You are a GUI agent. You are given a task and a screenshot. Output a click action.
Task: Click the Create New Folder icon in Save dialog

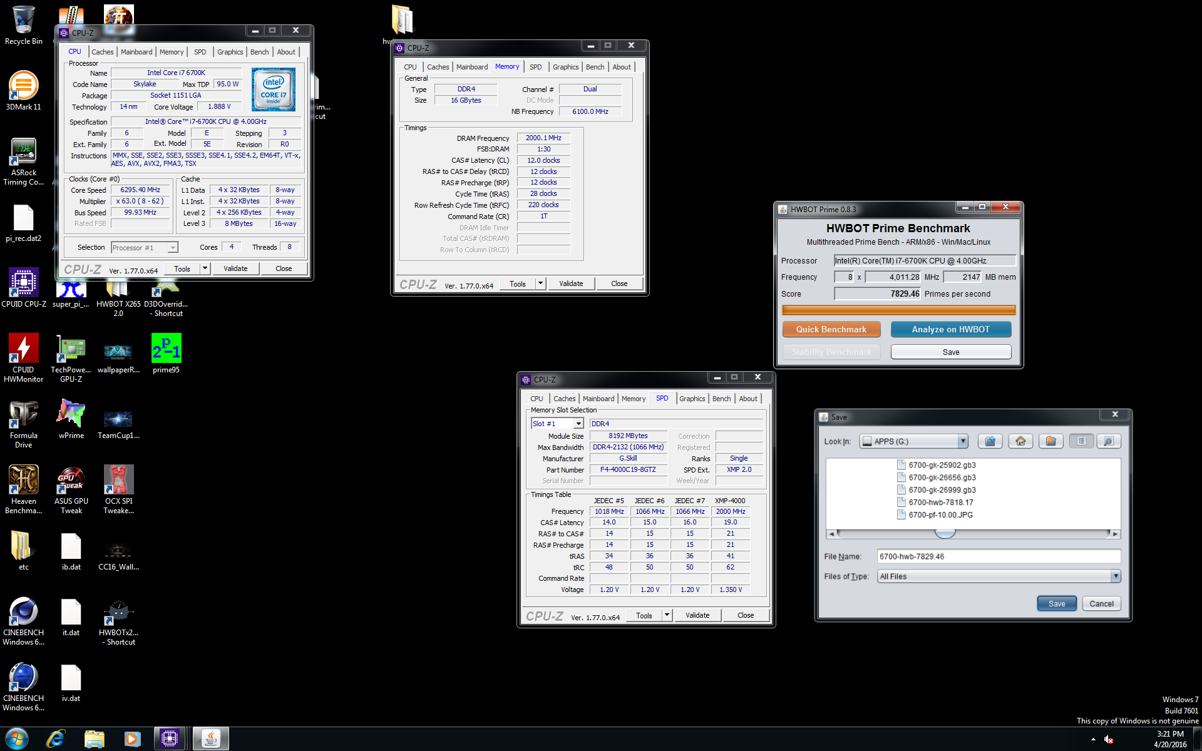[1051, 441]
